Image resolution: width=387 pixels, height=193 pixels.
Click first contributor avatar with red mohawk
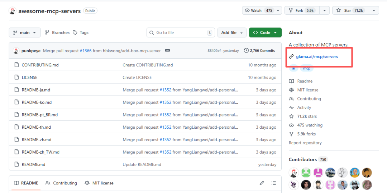click(294, 173)
